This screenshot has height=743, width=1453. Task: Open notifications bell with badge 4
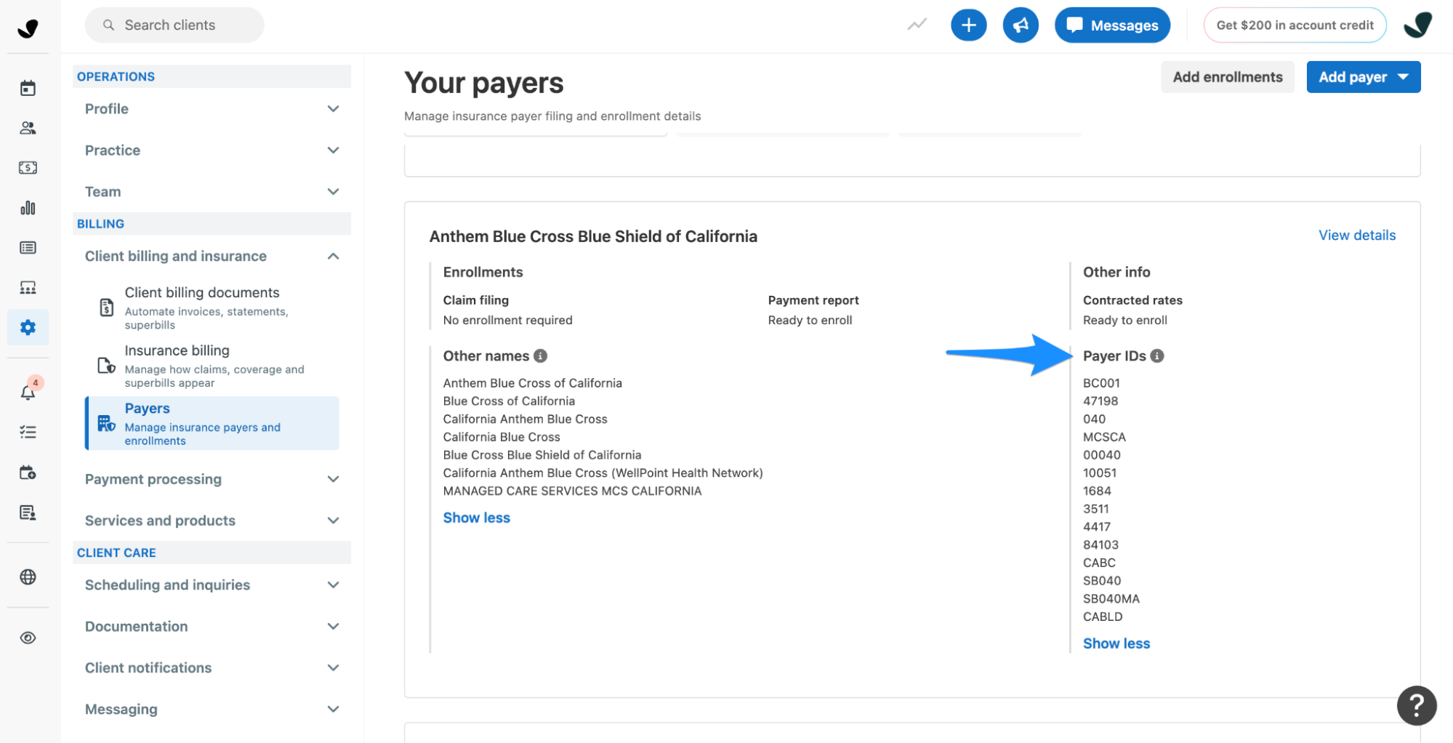pos(28,393)
